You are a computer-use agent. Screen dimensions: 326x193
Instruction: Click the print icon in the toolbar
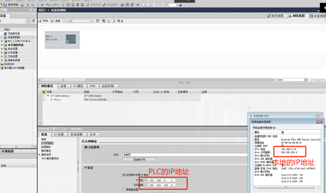tap(22, 5)
